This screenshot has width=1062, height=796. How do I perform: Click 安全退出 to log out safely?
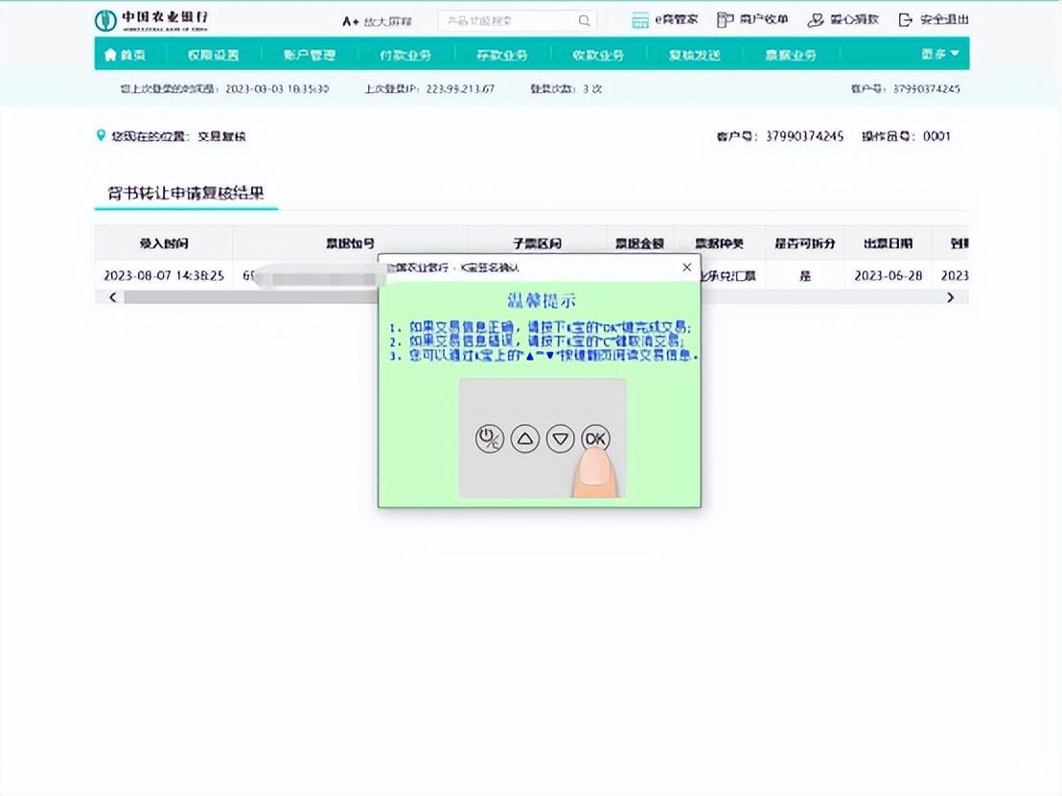pos(934,20)
